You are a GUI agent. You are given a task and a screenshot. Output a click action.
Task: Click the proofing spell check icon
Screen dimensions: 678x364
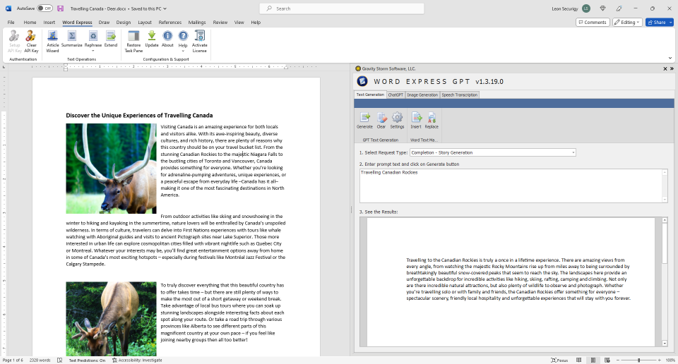[x=59, y=360]
